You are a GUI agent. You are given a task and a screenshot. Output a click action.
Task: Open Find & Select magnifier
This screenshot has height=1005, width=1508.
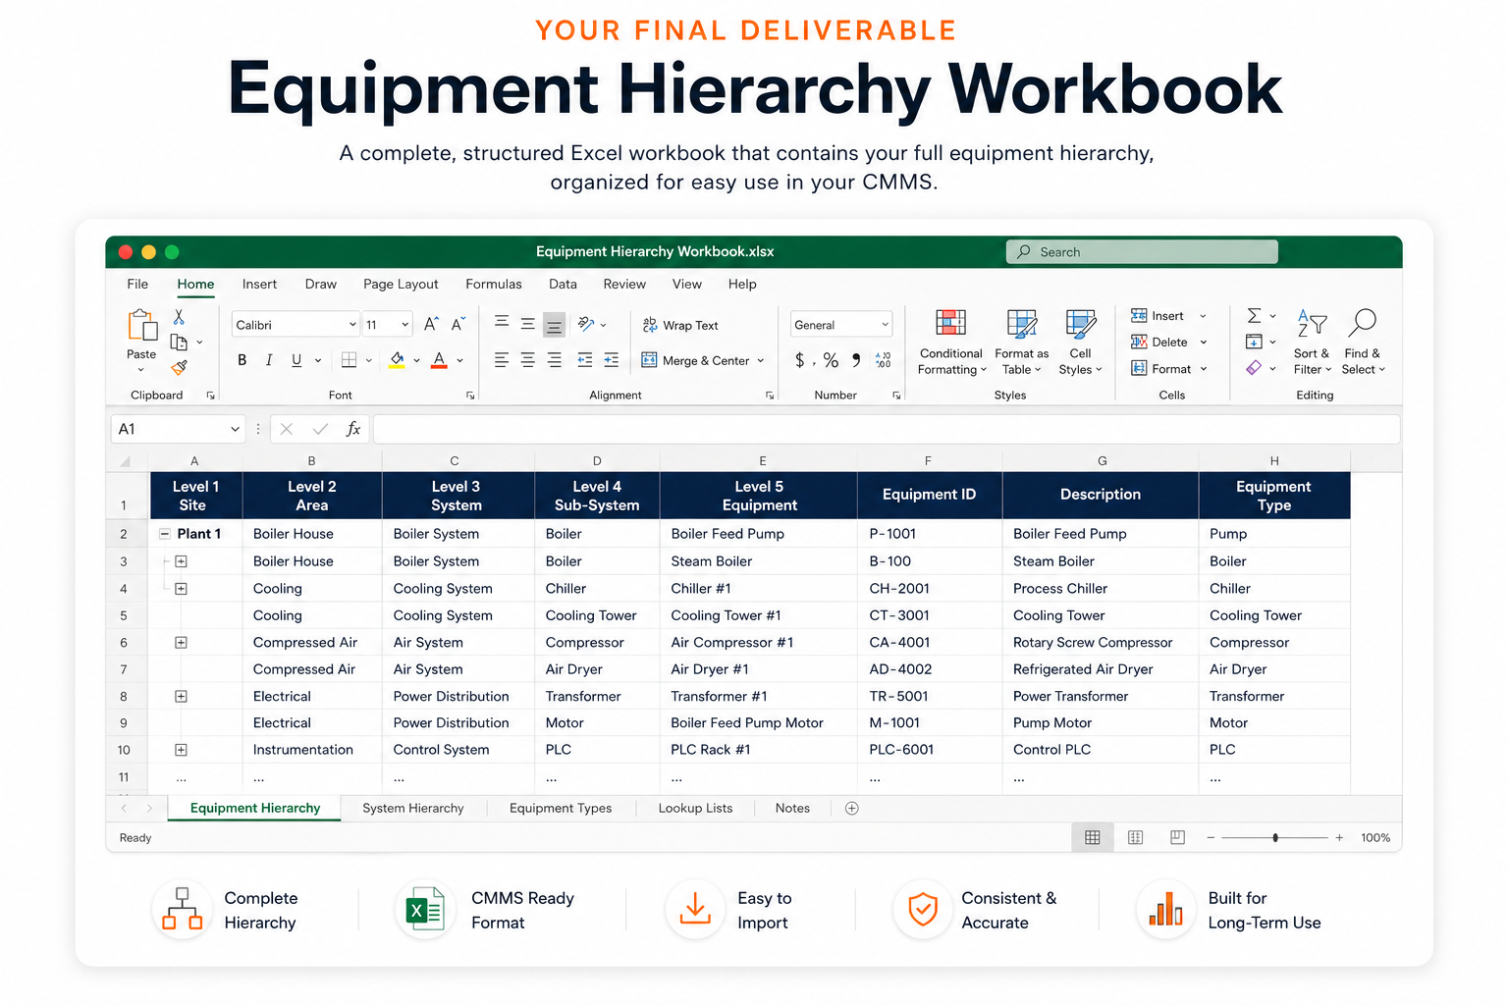pyautogui.click(x=1363, y=343)
